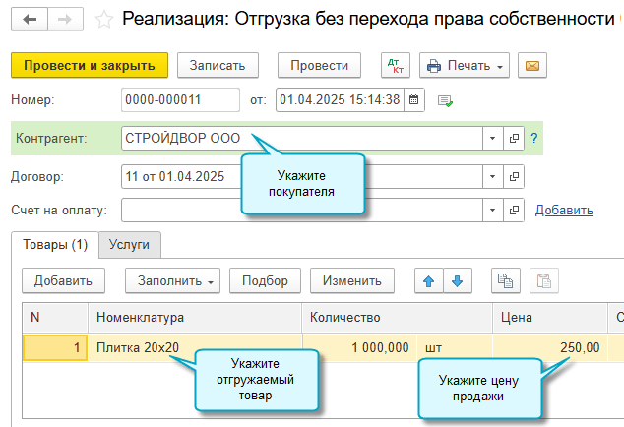Screen dimensions: 624x427
Task: Open the Заполнить dropdown menu
Action: (x=172, y=281)
